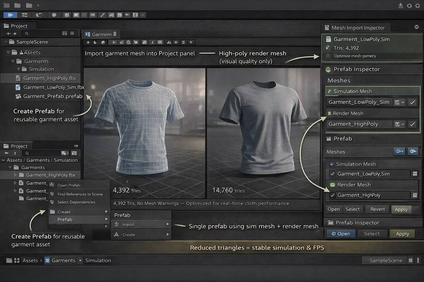
Task: Select the Play tool in the top toolbar
Action: click(10, 15)
